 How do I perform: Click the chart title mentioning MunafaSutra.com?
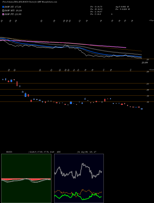(x=30, y=2)
